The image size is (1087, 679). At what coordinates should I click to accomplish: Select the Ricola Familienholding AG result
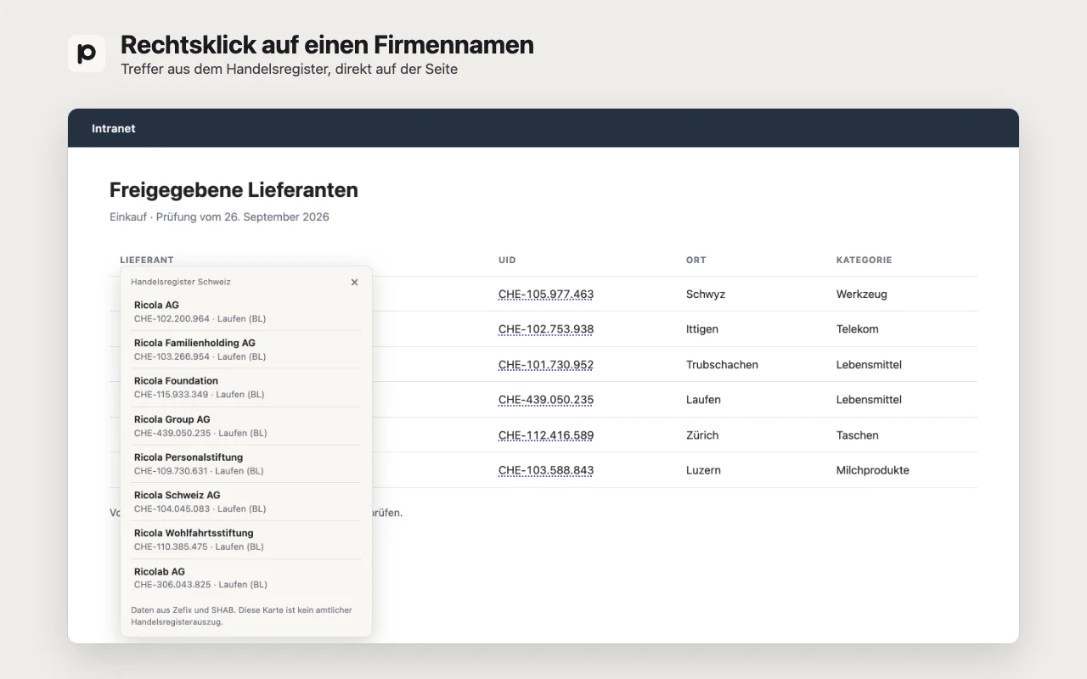(x=246, y=350)
